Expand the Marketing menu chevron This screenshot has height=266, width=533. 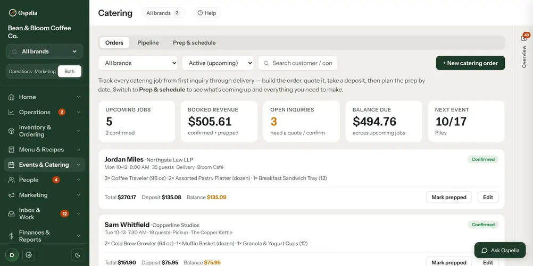click(x=79, y=195)
